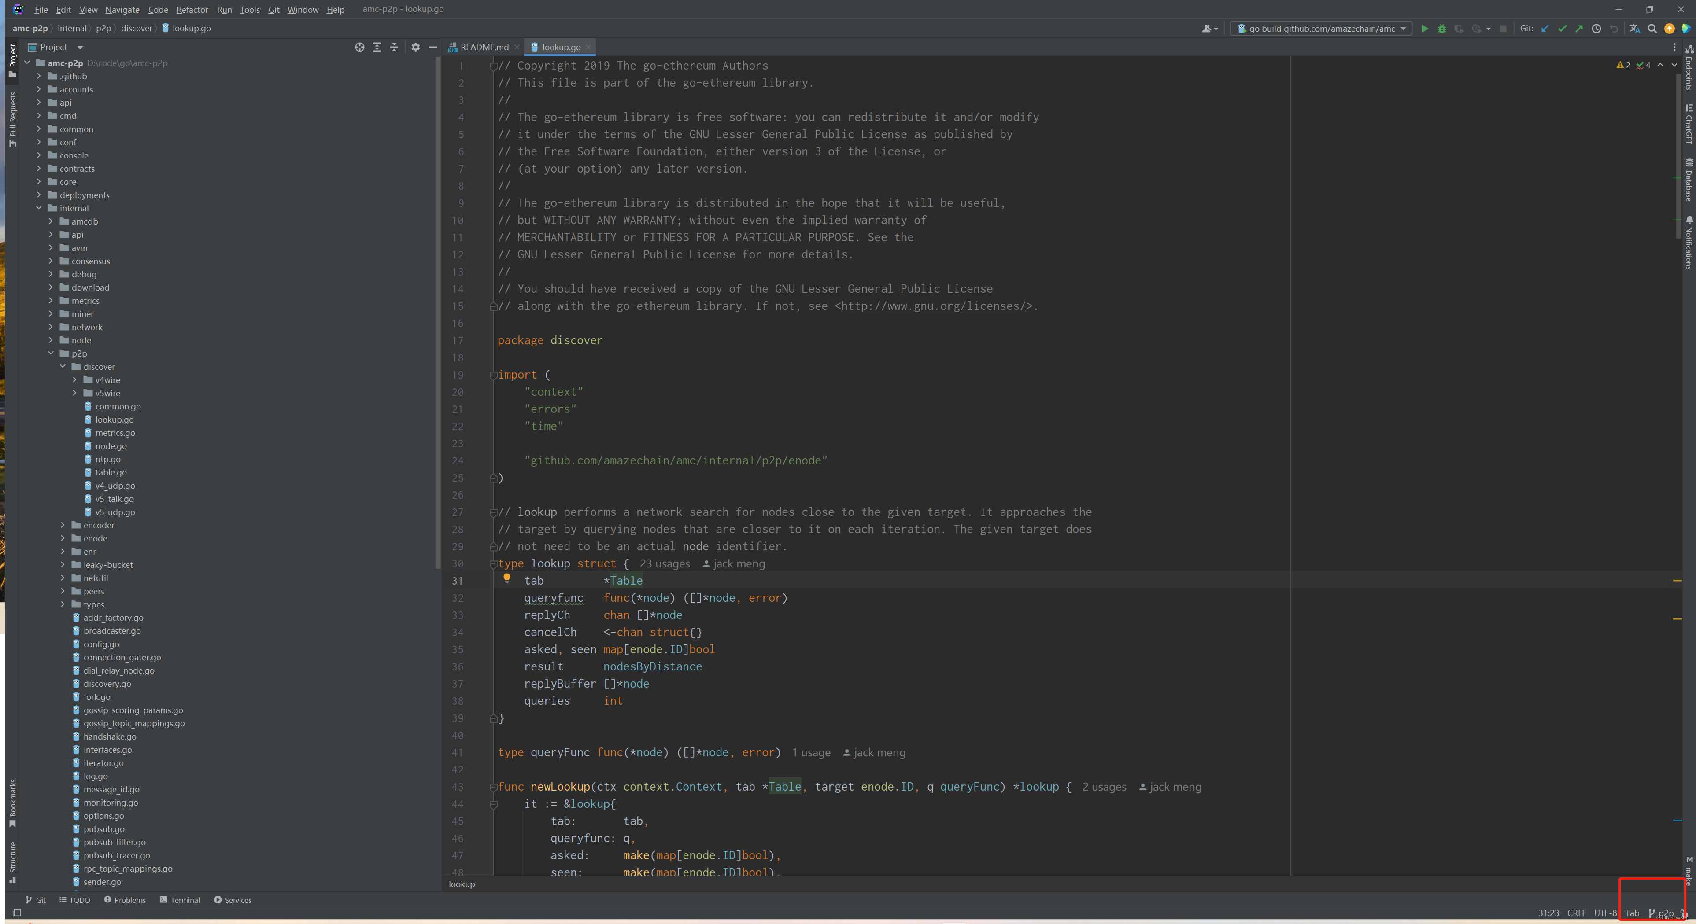Open the gnu.org licenses link
Screen dimensions: 1696x924
933,306
